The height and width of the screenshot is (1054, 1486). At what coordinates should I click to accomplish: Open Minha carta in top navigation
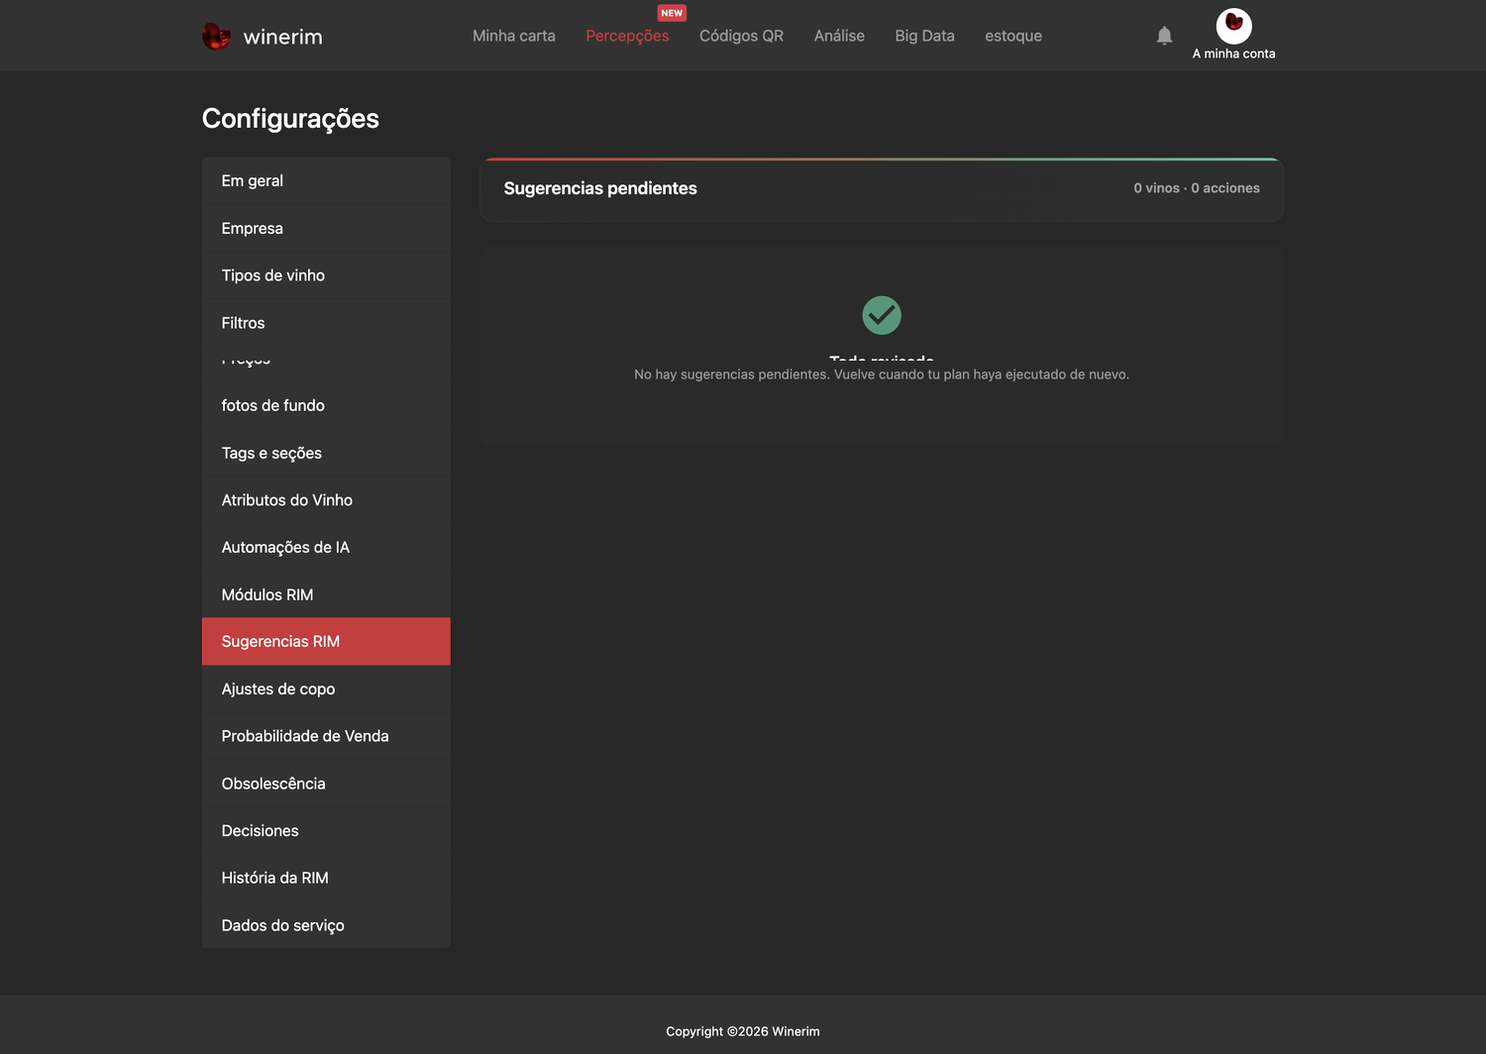pyautogui.click(x=514, y=36)
